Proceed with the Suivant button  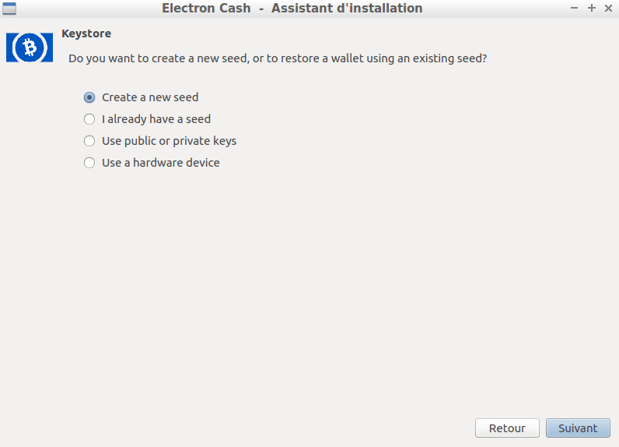578,428
